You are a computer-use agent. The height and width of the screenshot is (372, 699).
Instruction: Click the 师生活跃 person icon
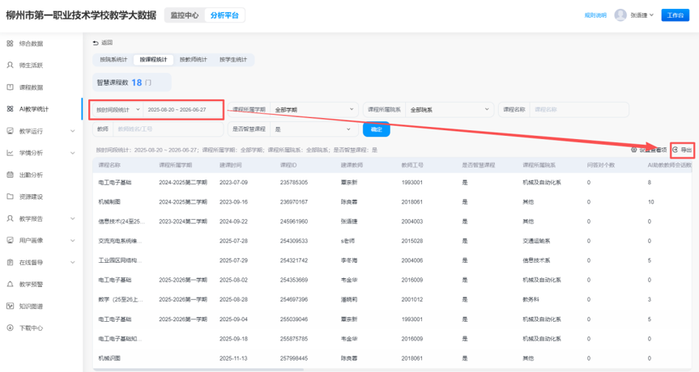click(x=10, y=65)
